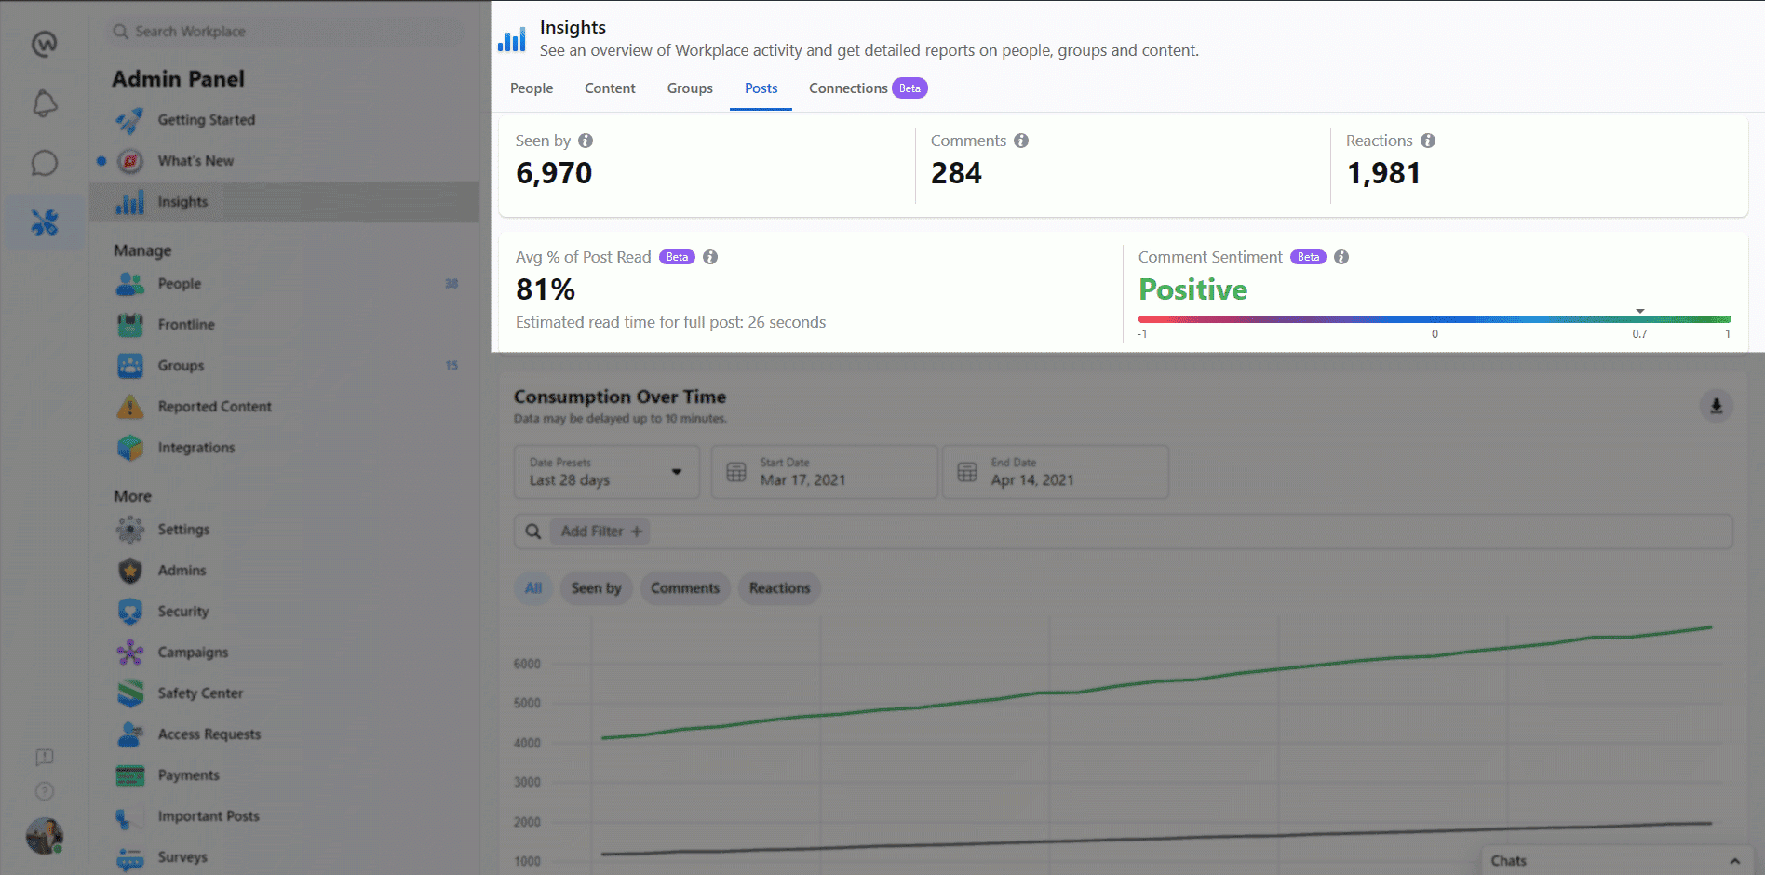Click the People icon under Manage
The height and width of the screenshot is (875, 1765).
click(130, 284)
